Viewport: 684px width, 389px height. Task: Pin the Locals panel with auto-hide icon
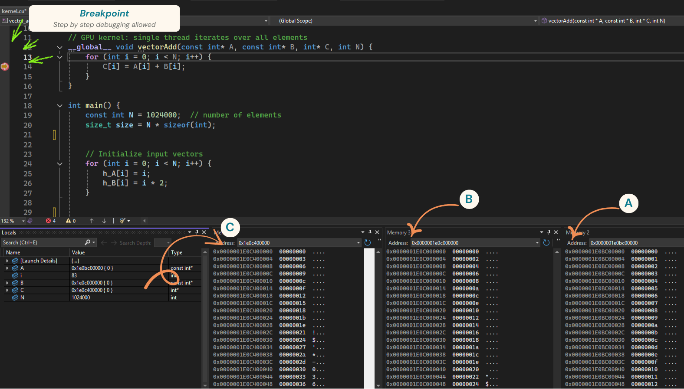point(197,232)
